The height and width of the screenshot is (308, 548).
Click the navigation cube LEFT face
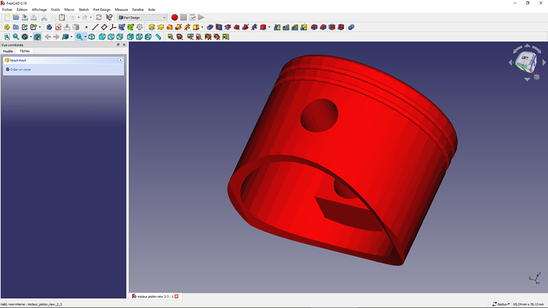525,58
